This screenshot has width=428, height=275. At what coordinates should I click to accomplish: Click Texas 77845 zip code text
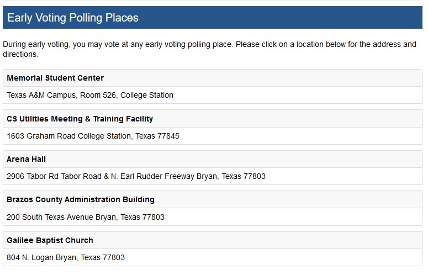point(157,136)
